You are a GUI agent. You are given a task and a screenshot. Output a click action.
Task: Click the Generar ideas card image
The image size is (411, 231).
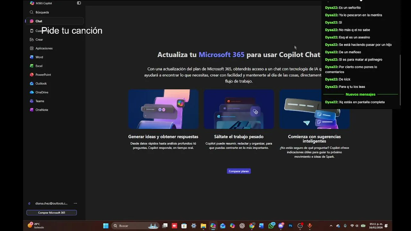(163, 109)
